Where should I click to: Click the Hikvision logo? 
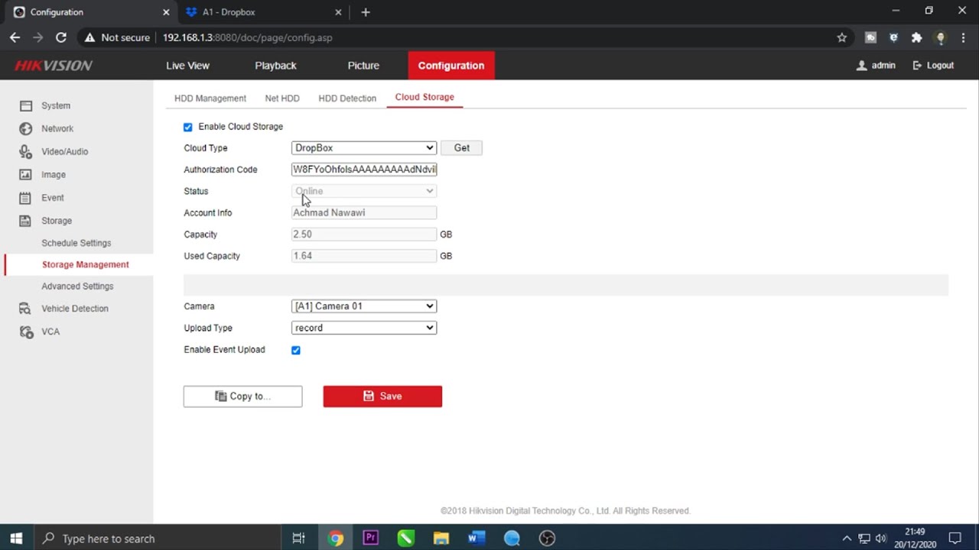tap(54, 66)
